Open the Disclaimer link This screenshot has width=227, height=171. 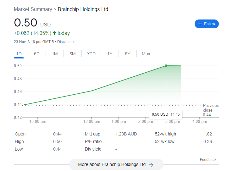point(66,42)
